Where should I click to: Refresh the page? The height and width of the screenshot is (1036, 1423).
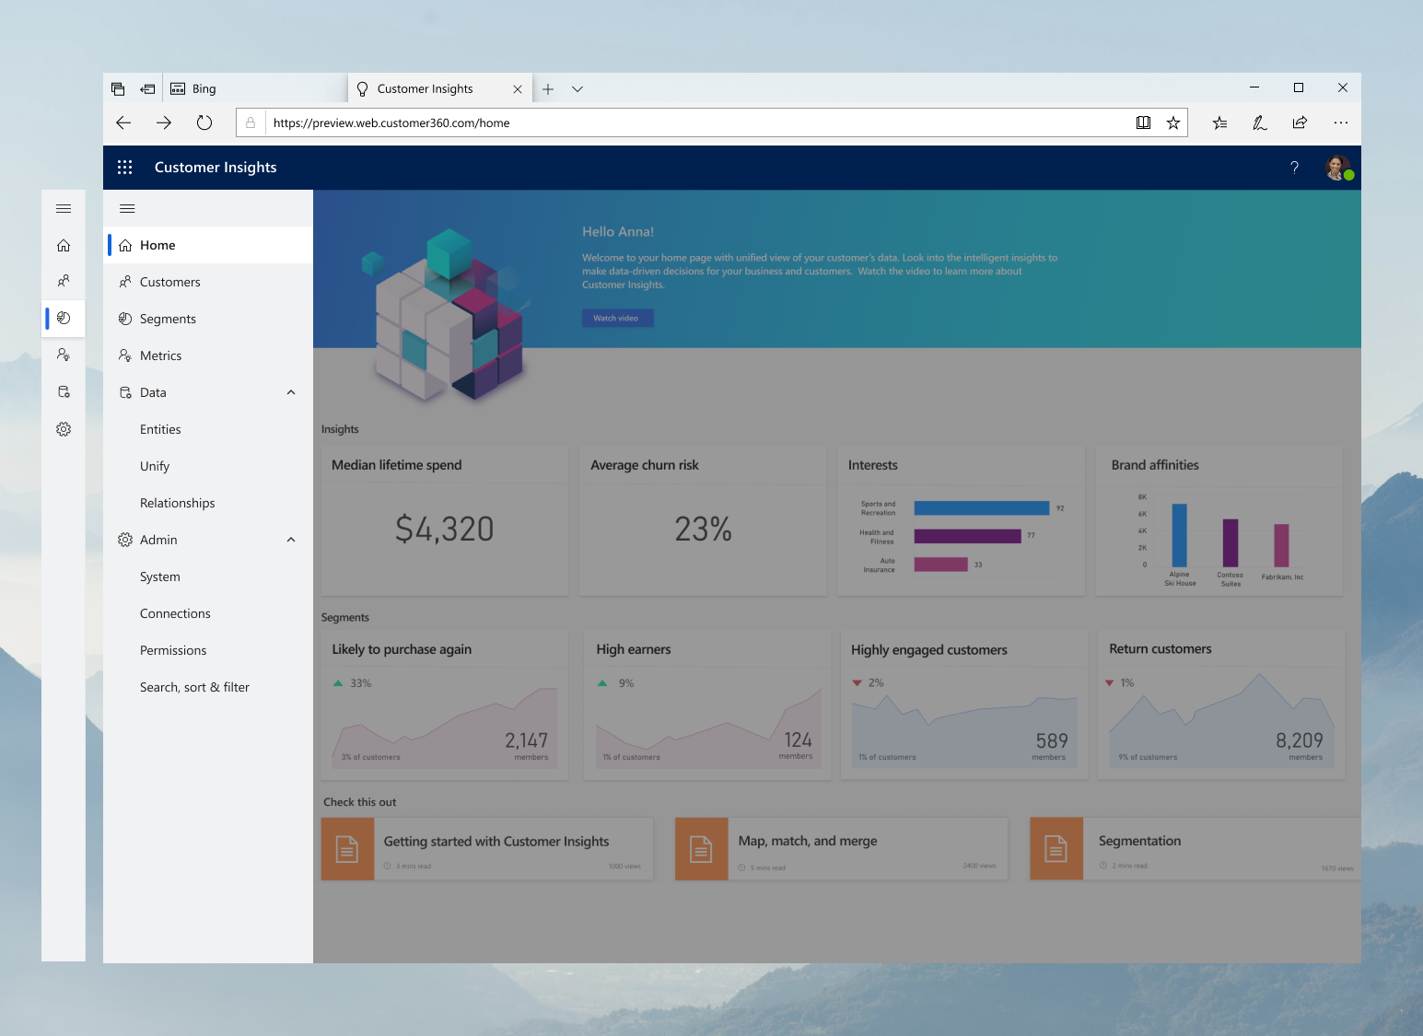point(204,122)
